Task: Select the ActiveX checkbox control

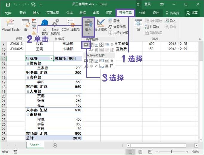Action: (96, 61)
